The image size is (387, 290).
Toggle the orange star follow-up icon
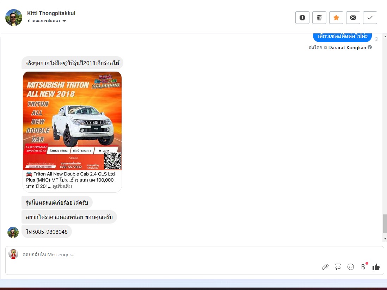click(336, 18)
